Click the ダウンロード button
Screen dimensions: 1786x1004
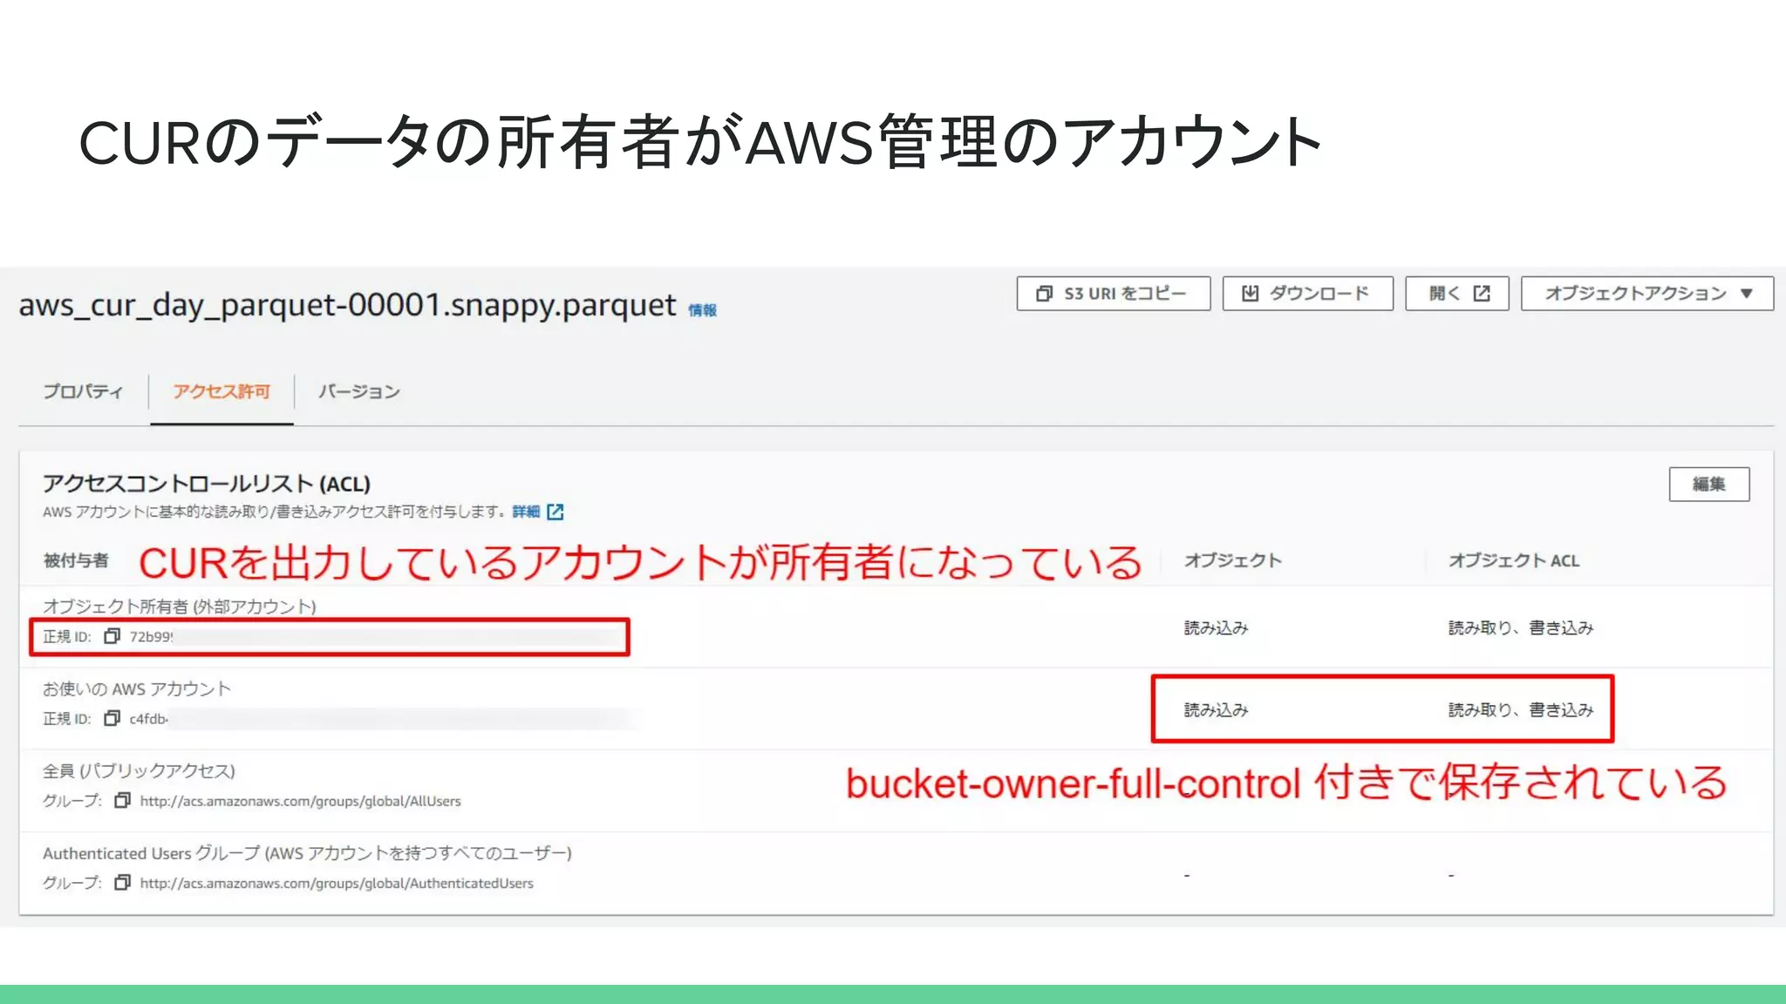coord(1307,294)
